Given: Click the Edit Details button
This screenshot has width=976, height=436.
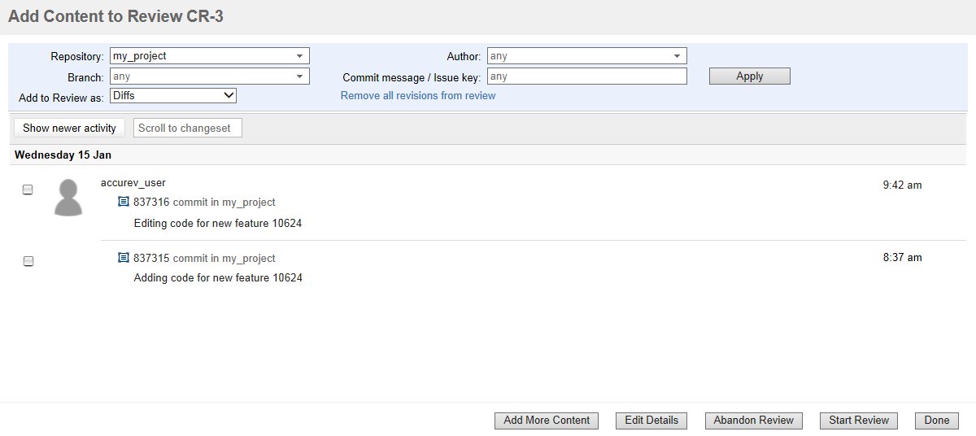Looking at the screenshot, I should click(x=651, y=421).
